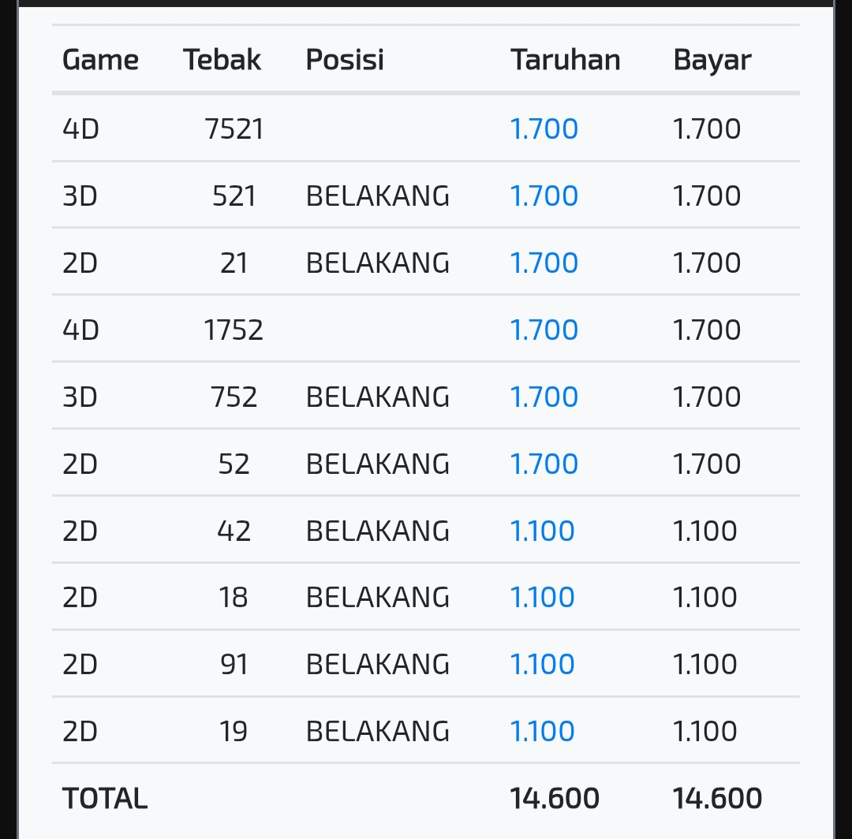Click the 14.600 total under Bayar
This screenshot has width=852, height=839.
(717, 799)
